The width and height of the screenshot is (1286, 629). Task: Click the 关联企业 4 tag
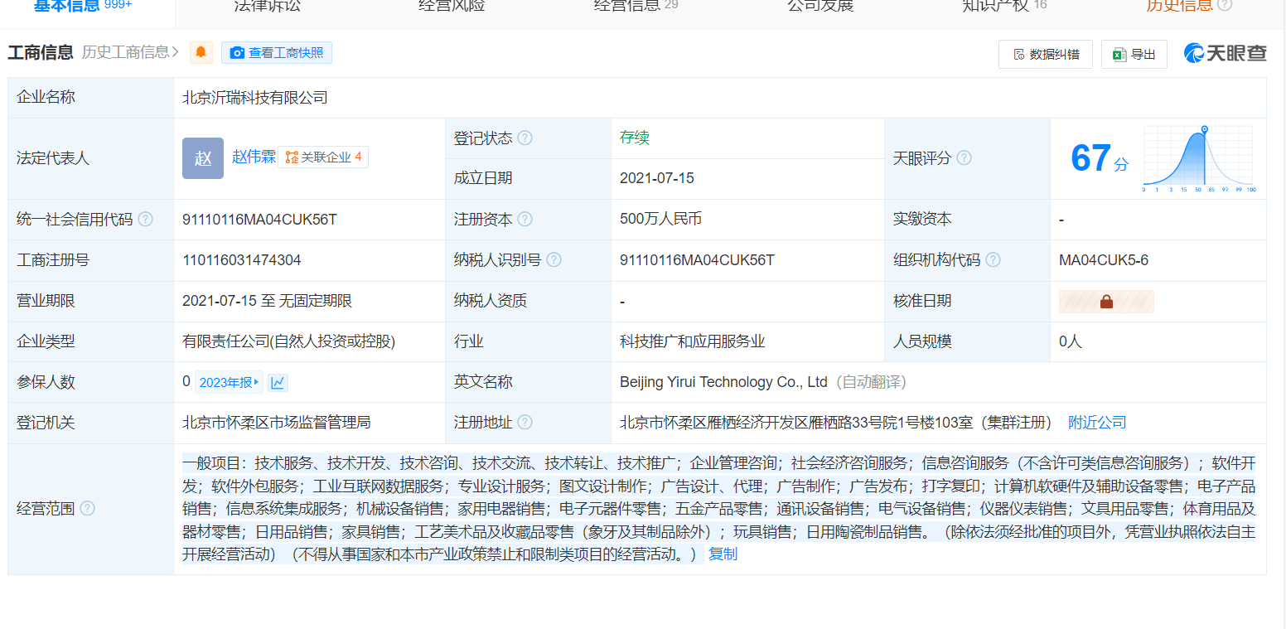(x=323, y=157)
